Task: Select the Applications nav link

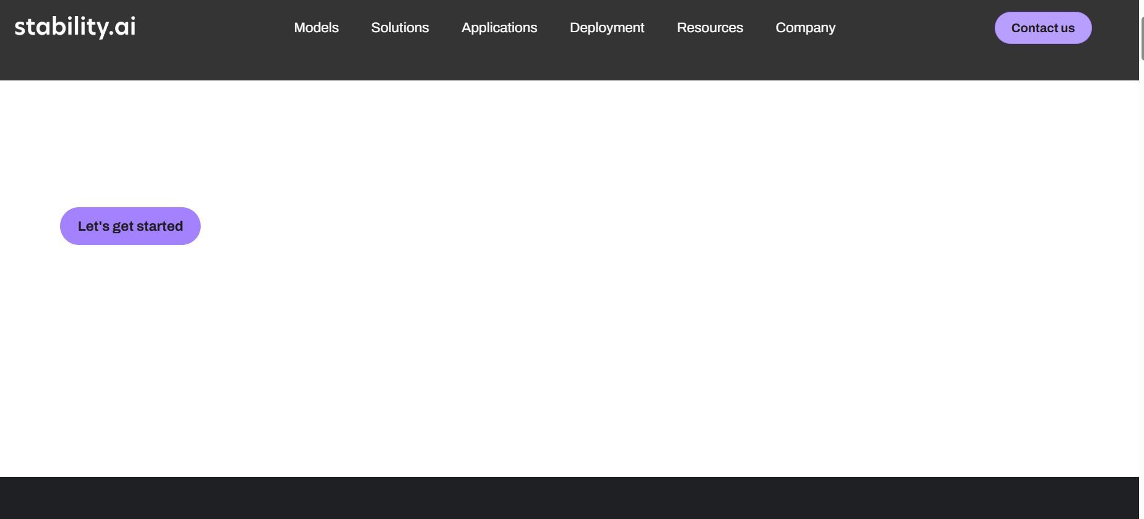Action: (499, 28)
